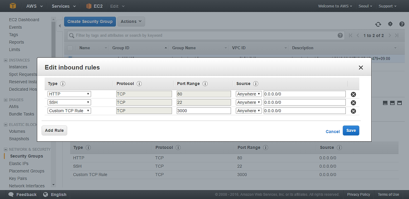Remove the HTTP inbound rule

[x=353, y=94]
